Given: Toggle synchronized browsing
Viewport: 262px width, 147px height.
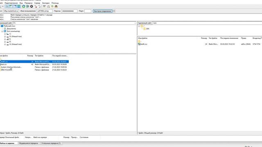Looking at the screenshot, I should pyautogui.click(x=52, y=7).
